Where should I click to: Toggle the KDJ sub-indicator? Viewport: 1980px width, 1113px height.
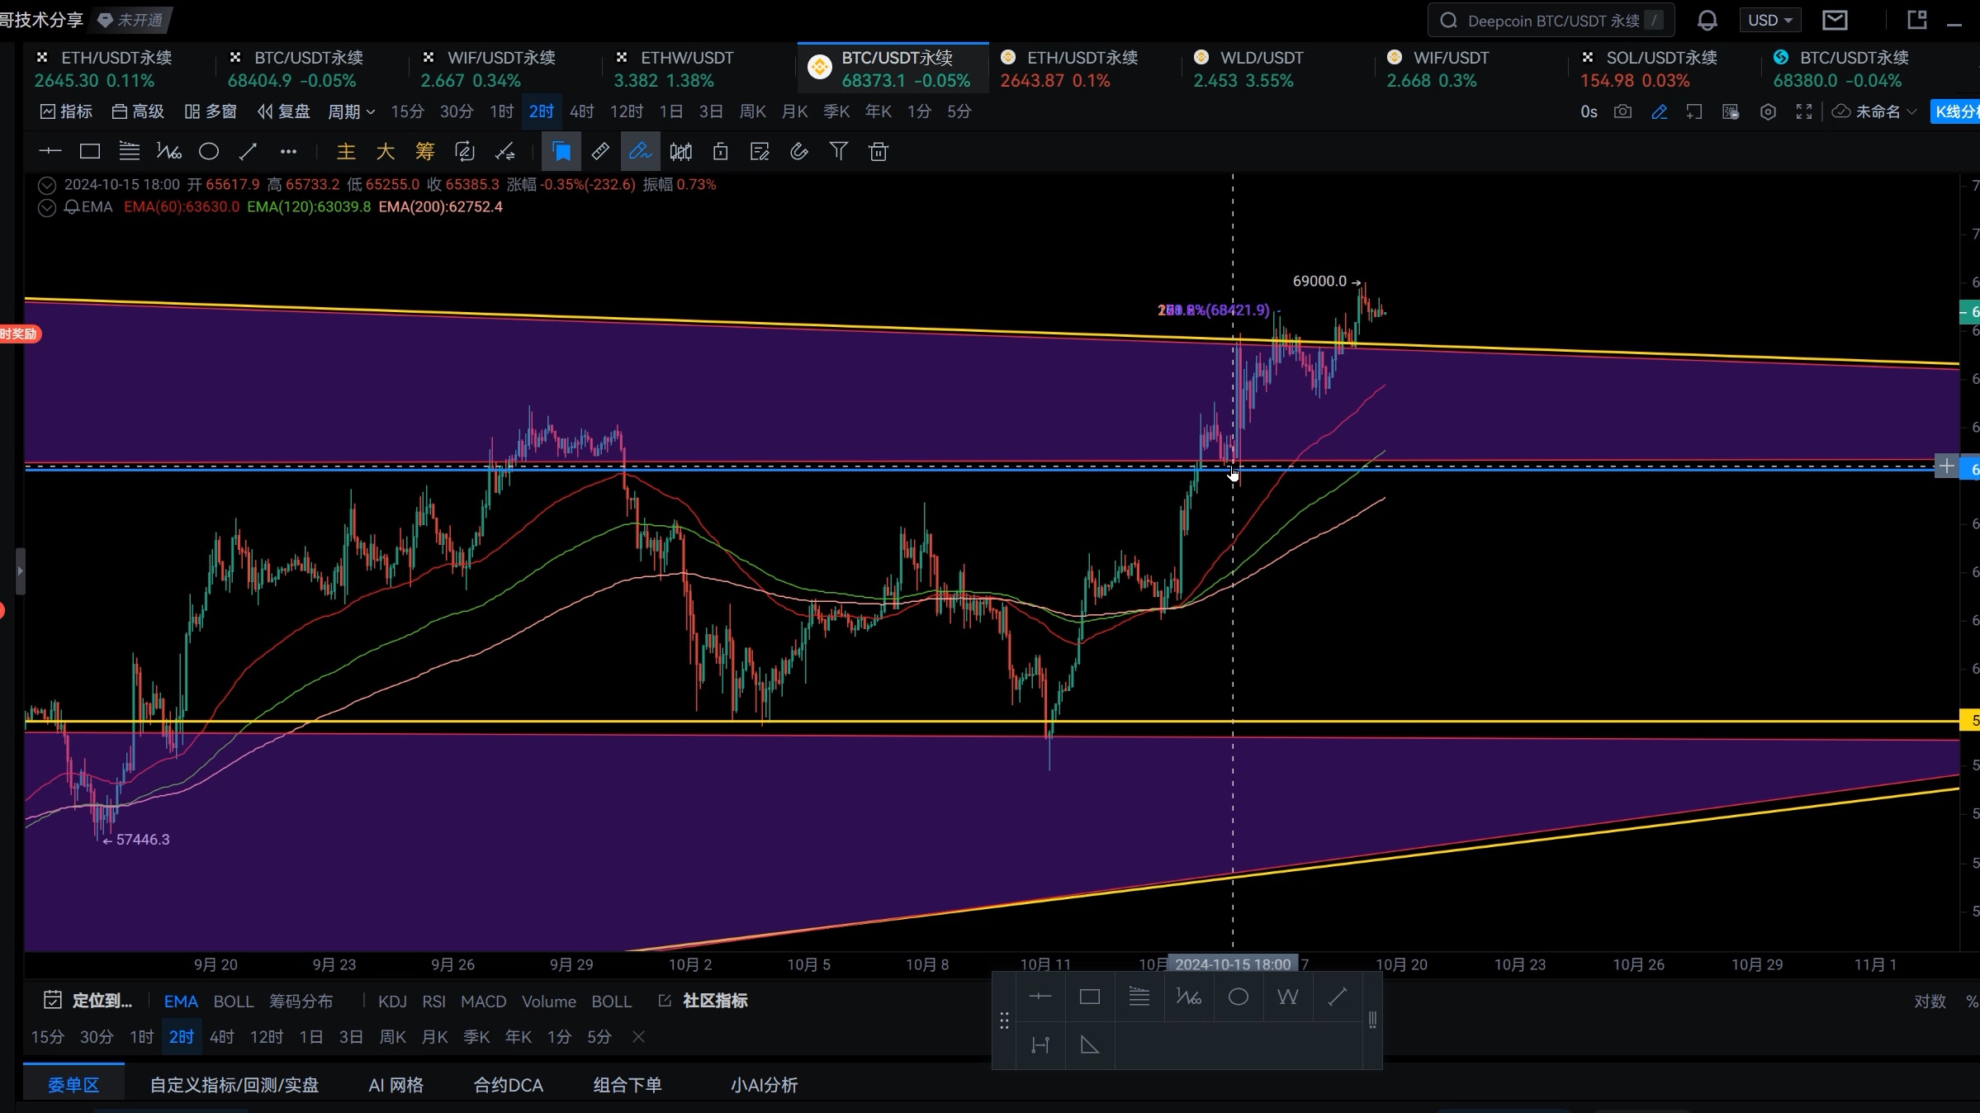tap(392, 1002)
